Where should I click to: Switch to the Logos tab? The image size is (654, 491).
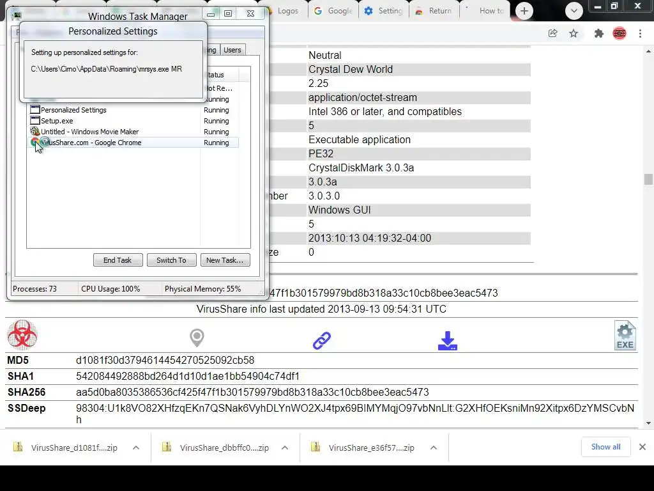[285, 11]
